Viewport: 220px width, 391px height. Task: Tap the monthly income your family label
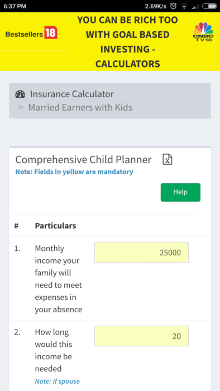click(59, 279)
